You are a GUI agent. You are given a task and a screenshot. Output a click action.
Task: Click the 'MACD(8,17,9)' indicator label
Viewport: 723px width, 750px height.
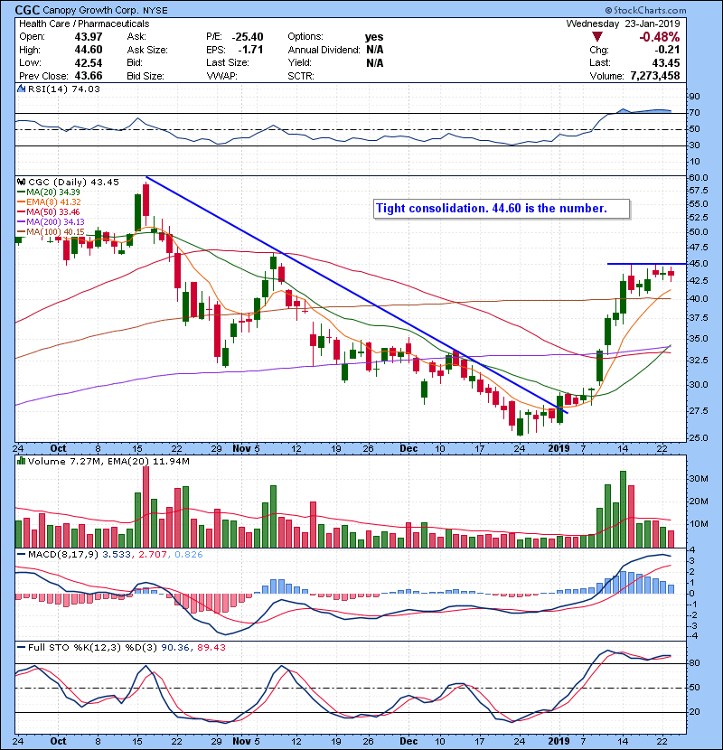(x=63, y=555)
